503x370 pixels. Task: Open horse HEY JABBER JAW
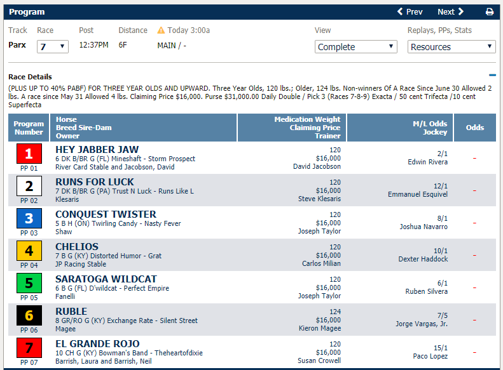(97, 150)
